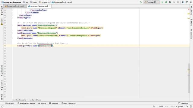193x108 pixels.
Task: Toggle tool window buttons icon bottom-left
Action: click(x=2, y=106)
